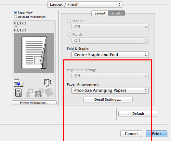Click the Default button
Screen dimensions: 171x141
(x=138, y=114)
